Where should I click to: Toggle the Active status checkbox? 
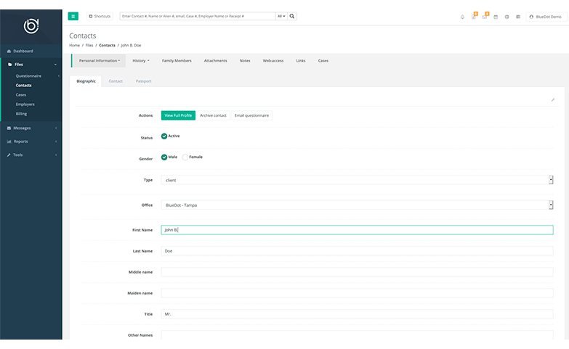164,136
